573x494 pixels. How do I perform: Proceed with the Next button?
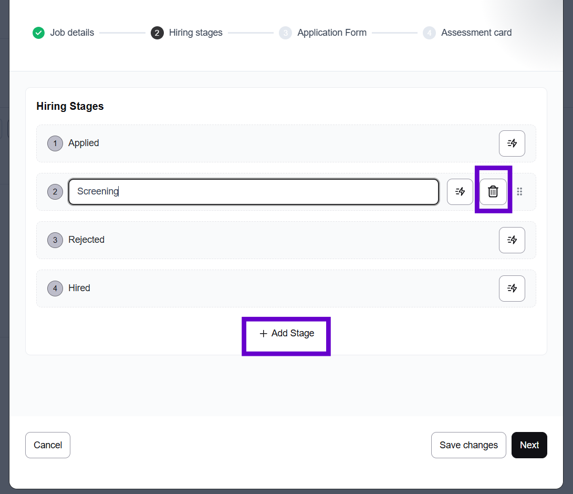coord(529,445)
